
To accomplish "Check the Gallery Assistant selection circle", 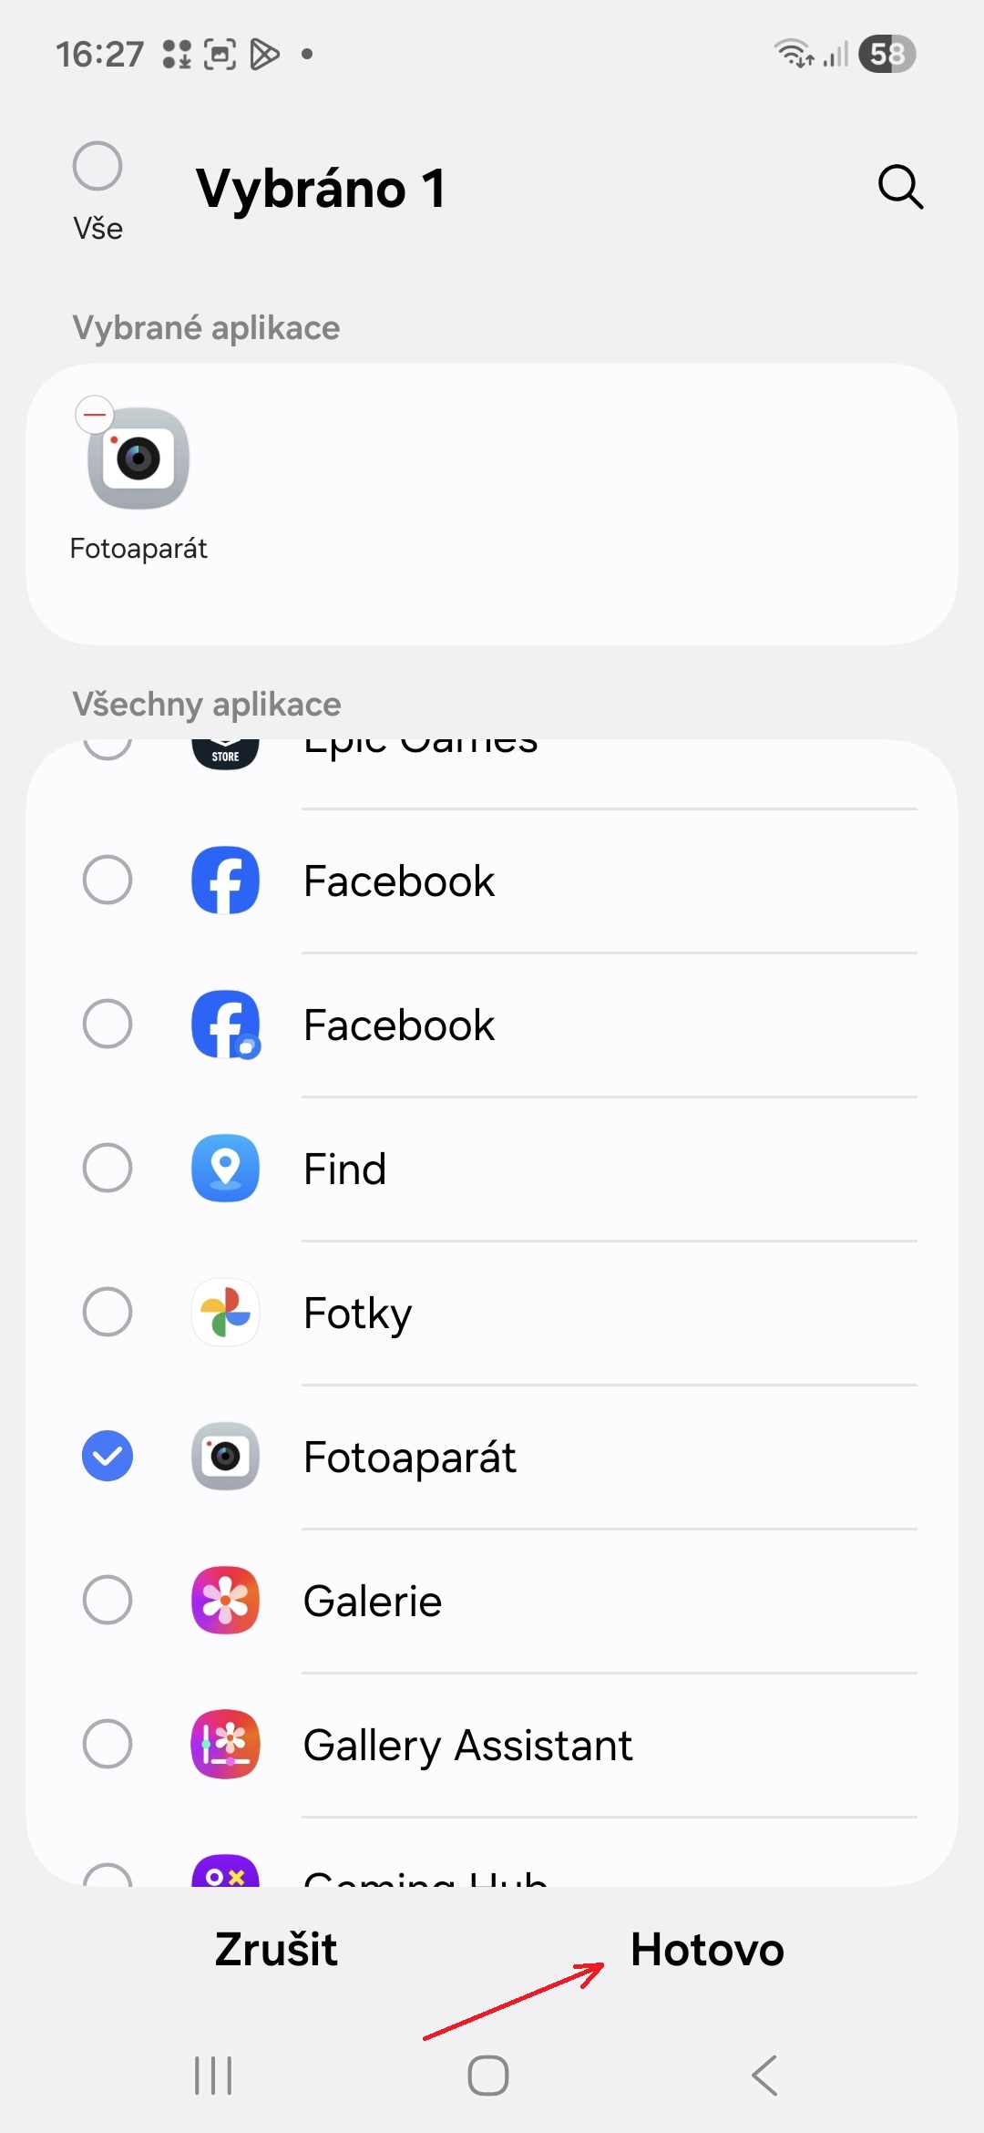I will [108, 1745].
